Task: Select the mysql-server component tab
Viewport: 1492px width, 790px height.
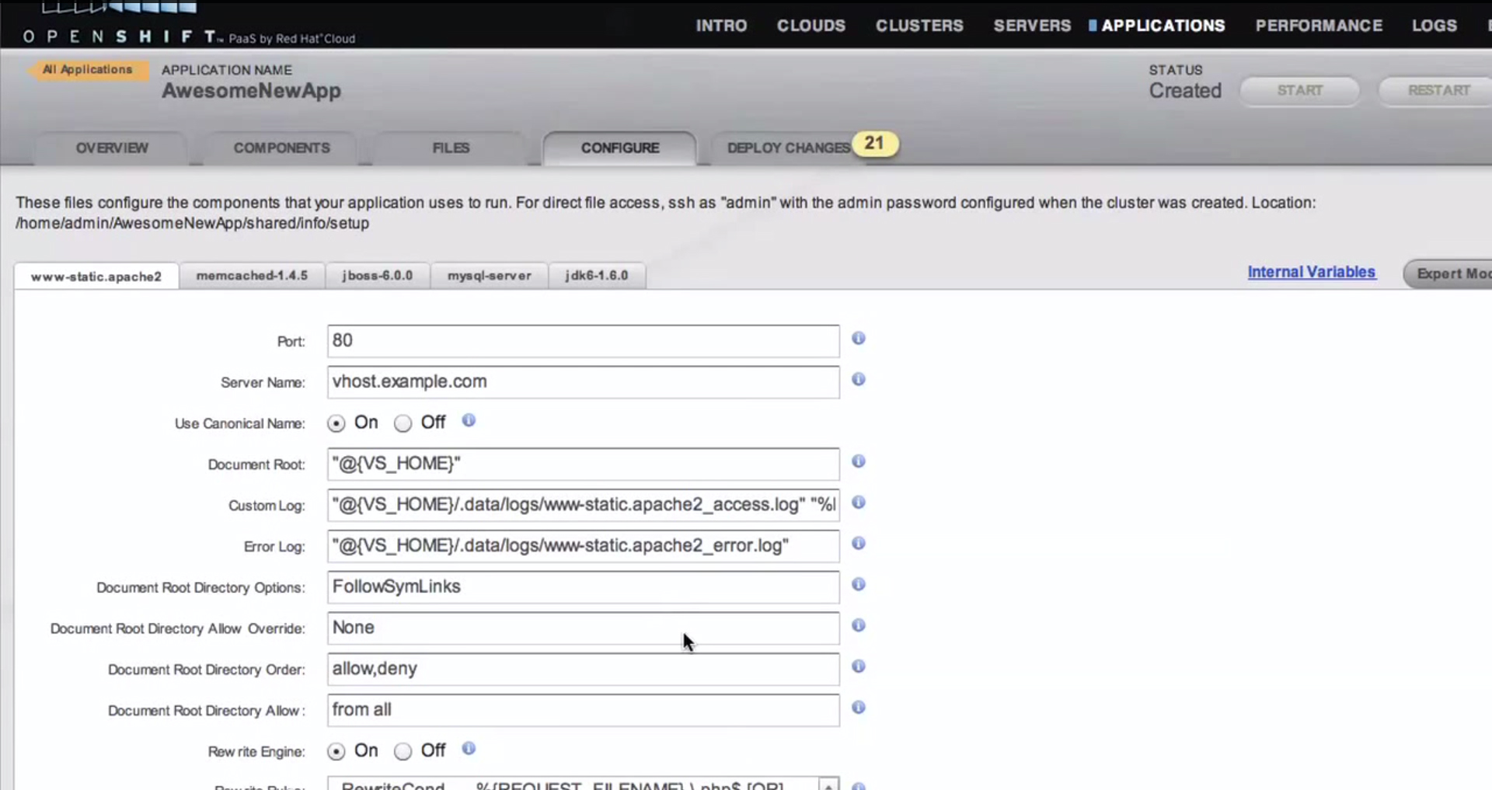Action: (x=490, y=276)
